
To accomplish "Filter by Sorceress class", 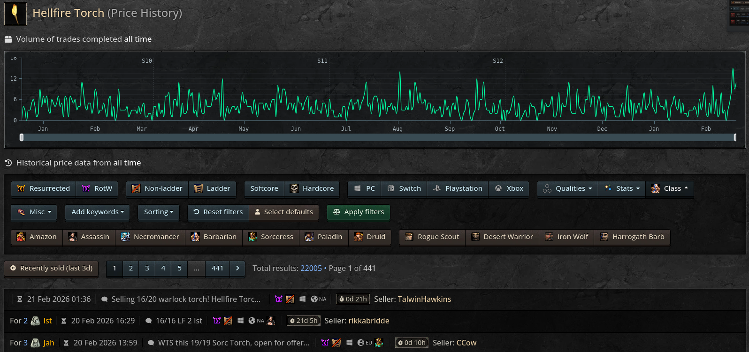I will coord(271,237).
